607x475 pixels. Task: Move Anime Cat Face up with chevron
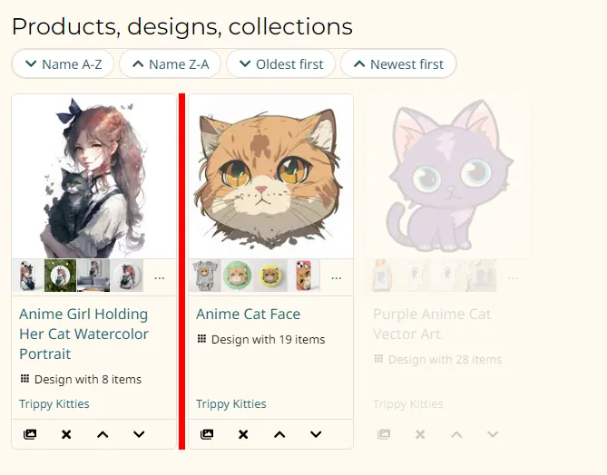279,434
